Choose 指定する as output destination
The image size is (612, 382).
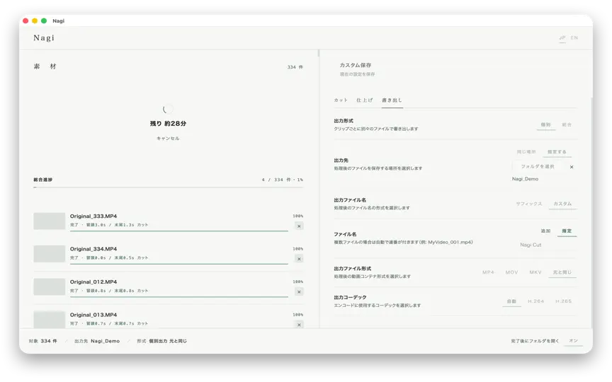[x=557, y=151]
